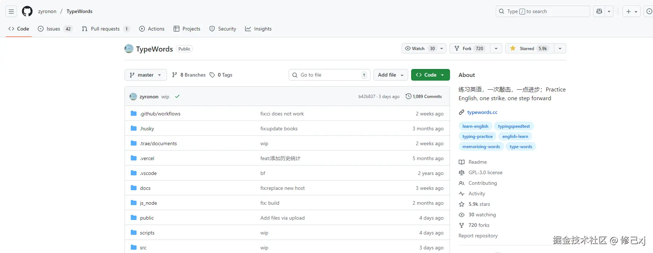Open the zyronon owner link in breadcrumb
The height and width of the screenshot is (253, 653).
[x=47, y=11]
